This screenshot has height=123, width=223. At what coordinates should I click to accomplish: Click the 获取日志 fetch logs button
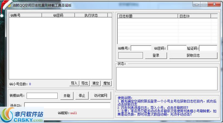tap(193, 55)
